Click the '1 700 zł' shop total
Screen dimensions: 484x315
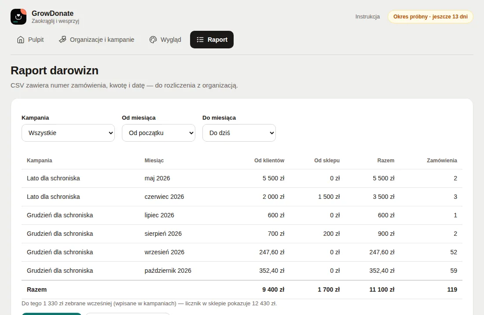pos(329,289)
